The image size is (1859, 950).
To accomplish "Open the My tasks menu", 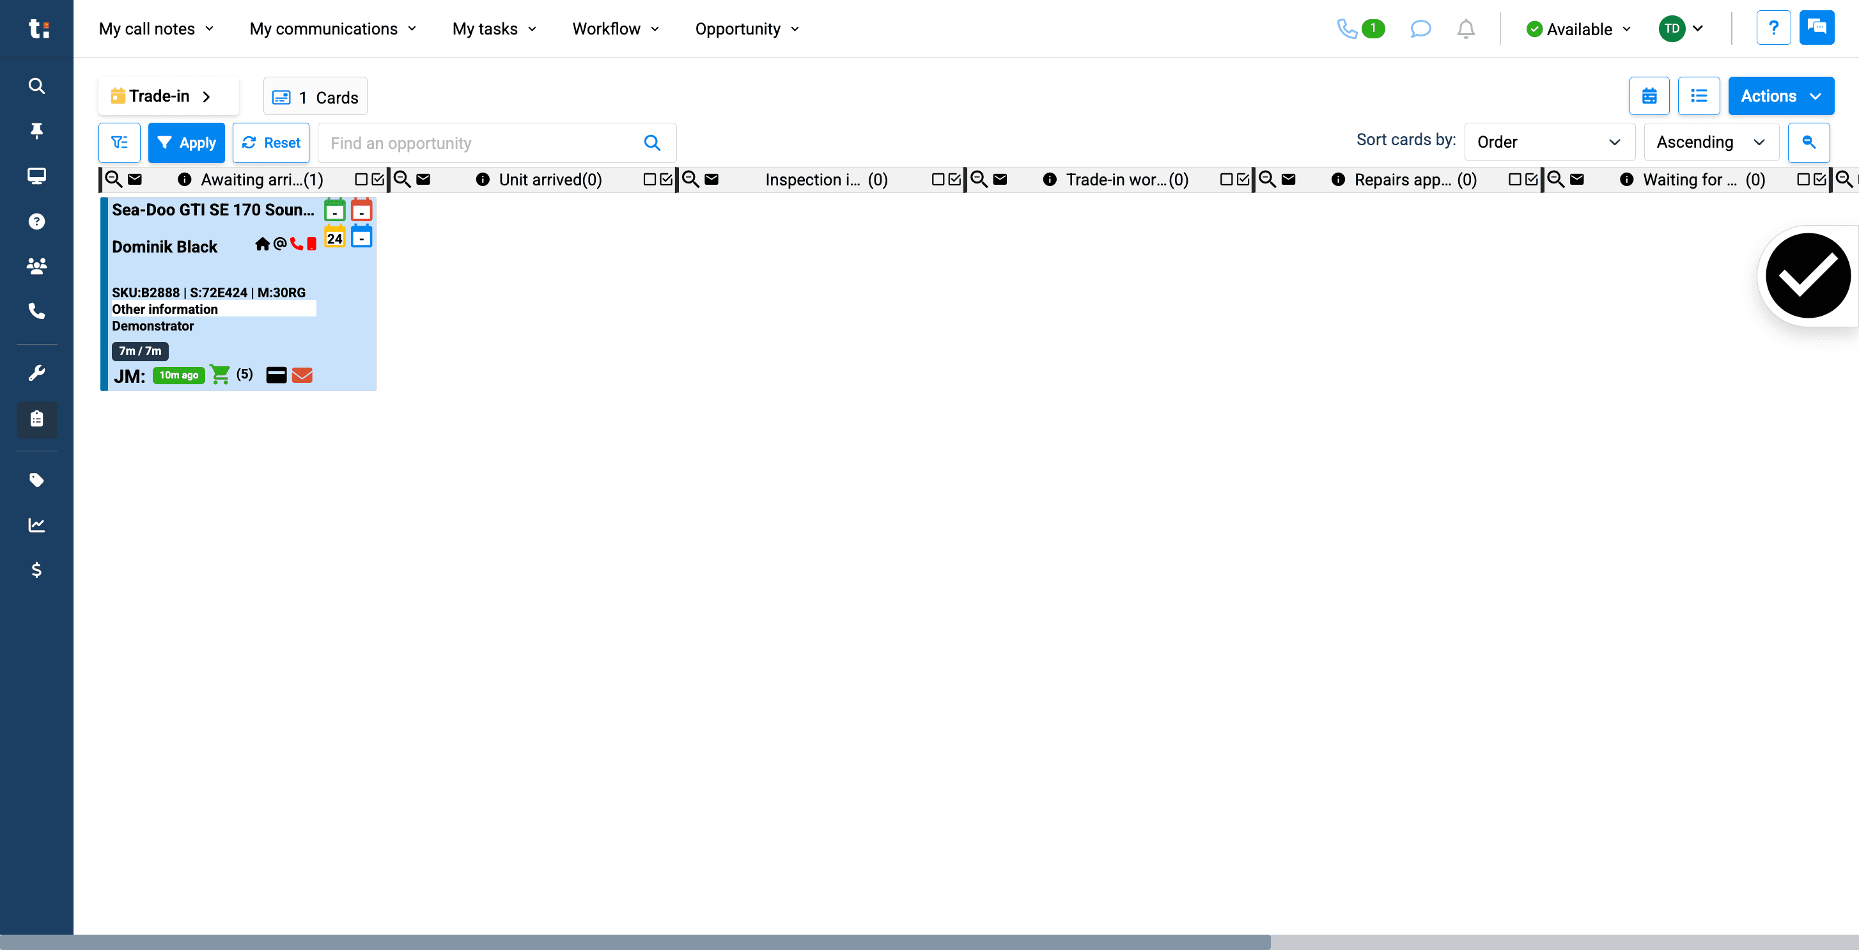I will coord(494,29).
